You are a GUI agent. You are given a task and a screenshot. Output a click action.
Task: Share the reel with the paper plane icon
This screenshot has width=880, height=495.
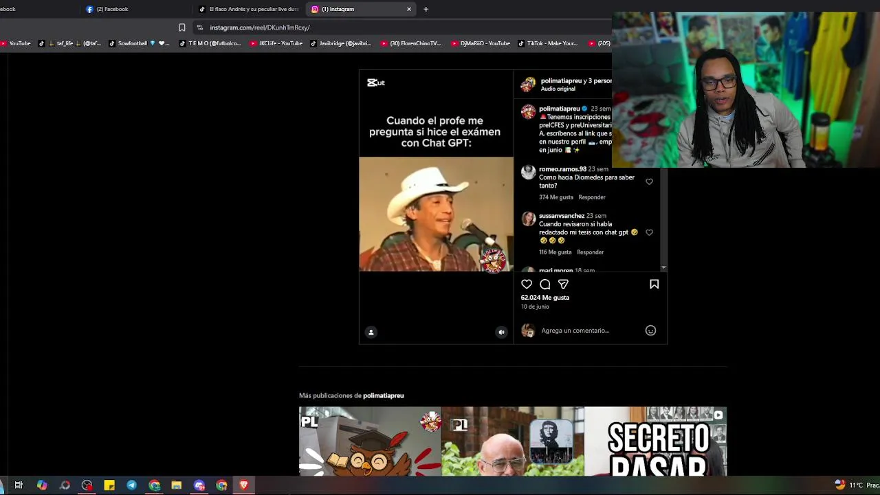coord(563,284)
